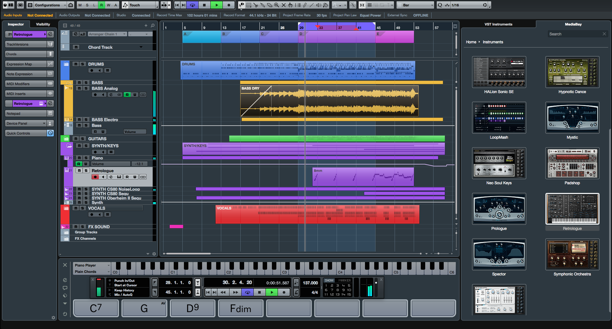Open Retrologue instrument editor in Inspector header
The image size is (612, 329).
tap(50, 34)
